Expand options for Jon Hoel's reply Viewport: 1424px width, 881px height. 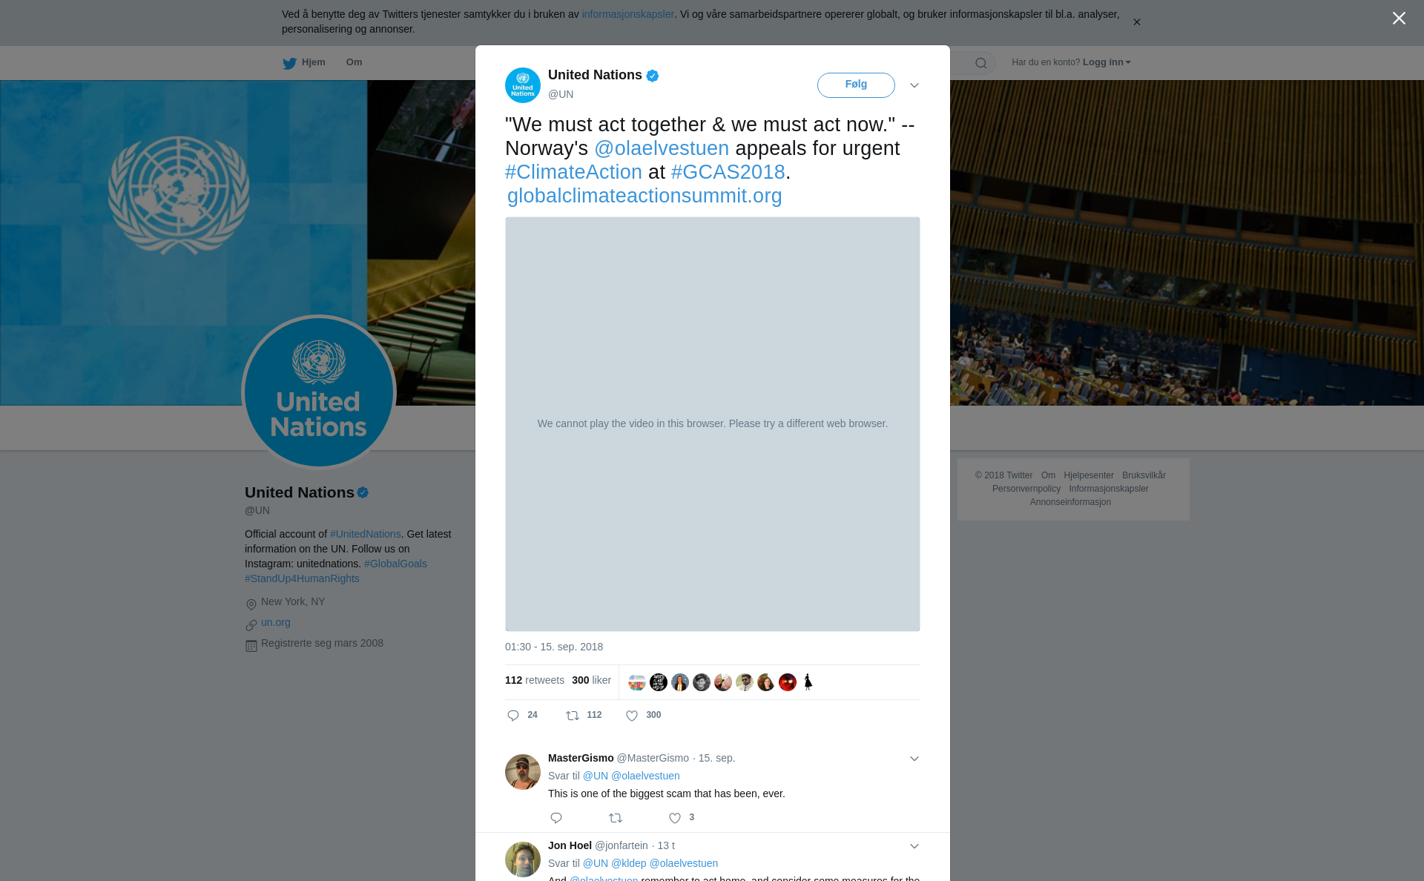click(914, 846)
